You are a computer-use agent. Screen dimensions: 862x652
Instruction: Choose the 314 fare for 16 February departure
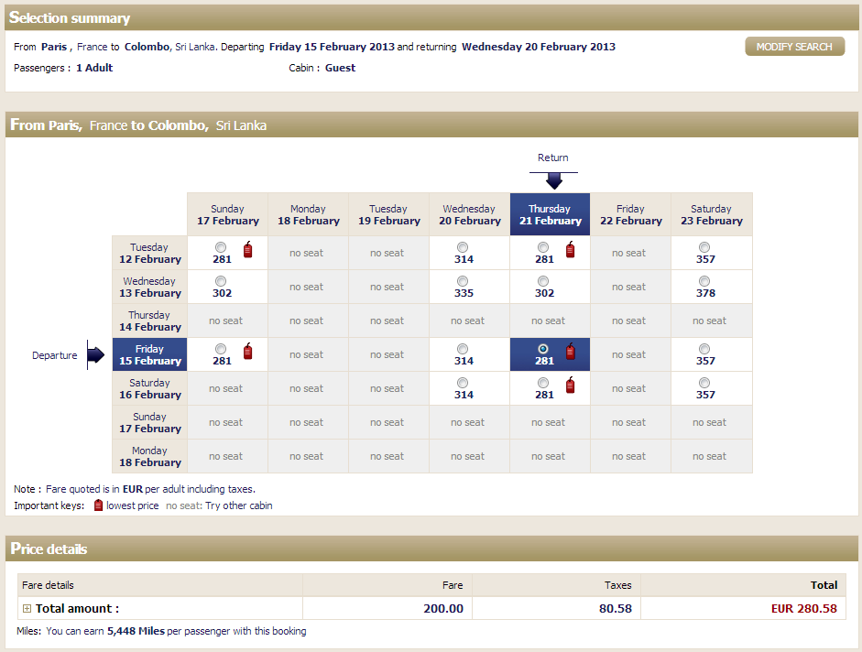point(463,383)
